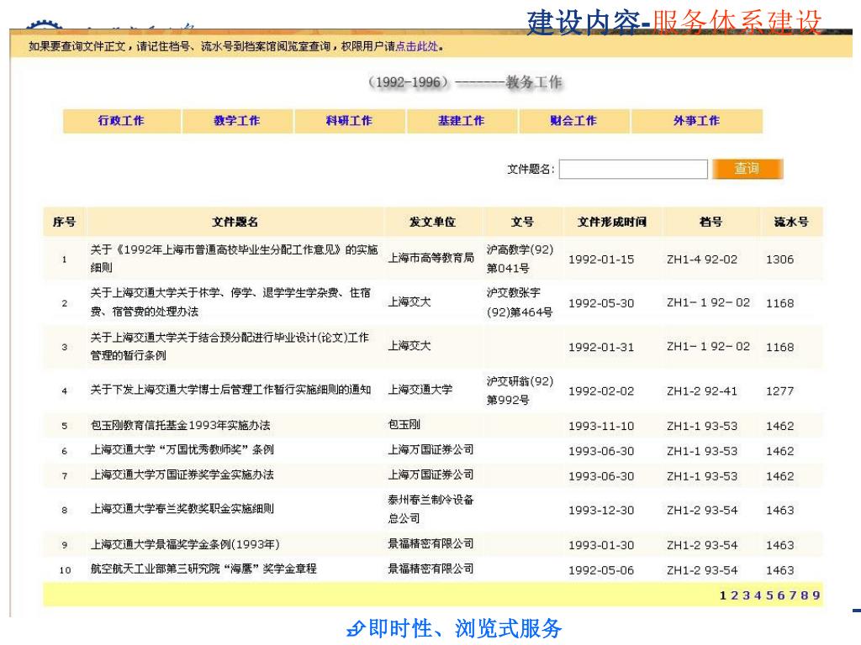Click the serial number 1306
The height and width of the screenshot is (645, 861).
pyautogui.click(x=780, y=260)
